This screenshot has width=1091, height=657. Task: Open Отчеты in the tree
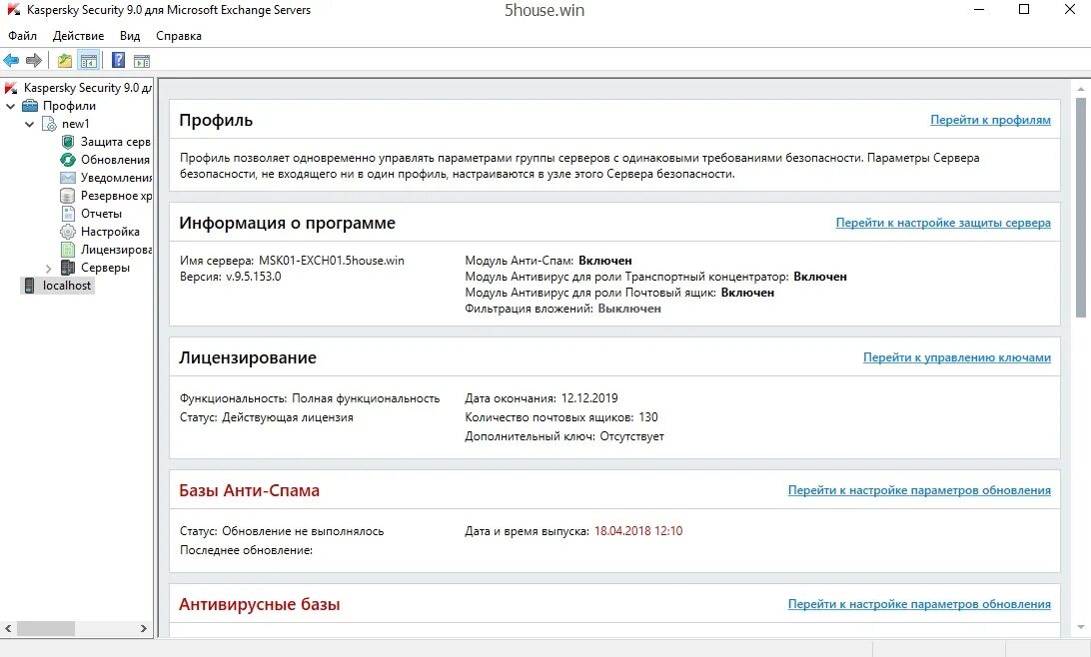click(101, 214)
